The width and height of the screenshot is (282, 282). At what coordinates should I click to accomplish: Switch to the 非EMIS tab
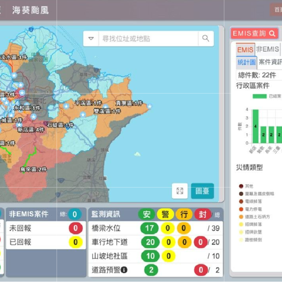[267, 49]
